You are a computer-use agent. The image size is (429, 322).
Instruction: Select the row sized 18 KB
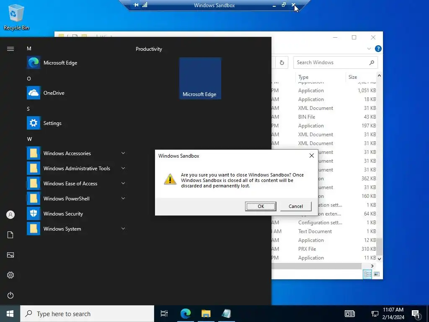[324, 99]
